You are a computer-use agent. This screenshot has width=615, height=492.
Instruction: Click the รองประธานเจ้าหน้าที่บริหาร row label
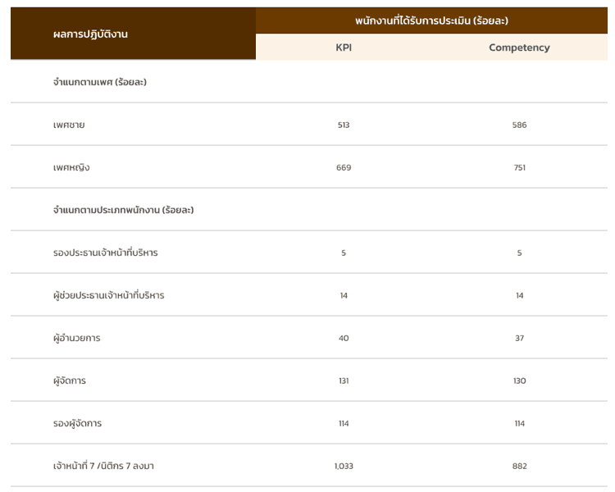[106, 253]
